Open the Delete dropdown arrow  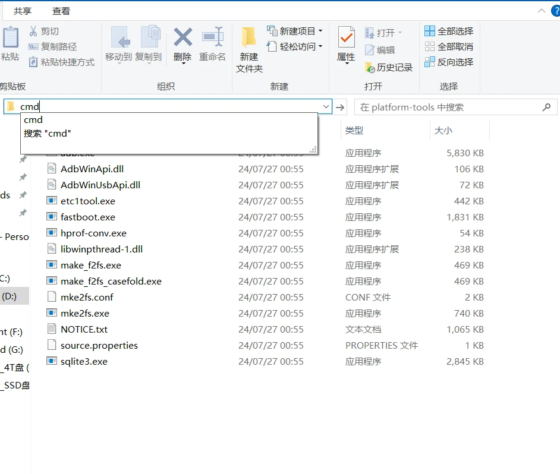point(184,64)
